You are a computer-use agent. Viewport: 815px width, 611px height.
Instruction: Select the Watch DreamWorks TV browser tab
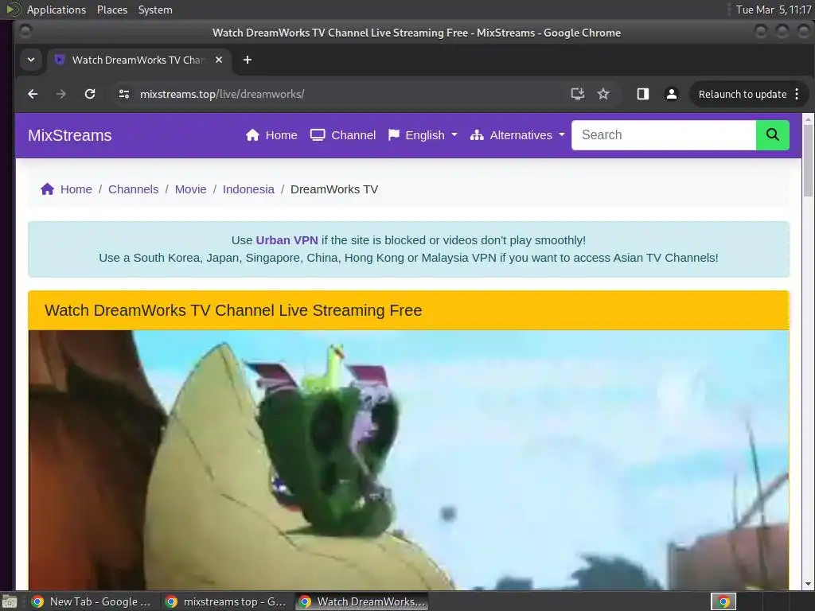(x=138, y=60)
